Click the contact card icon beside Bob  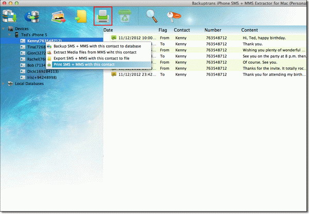[23, 65]
